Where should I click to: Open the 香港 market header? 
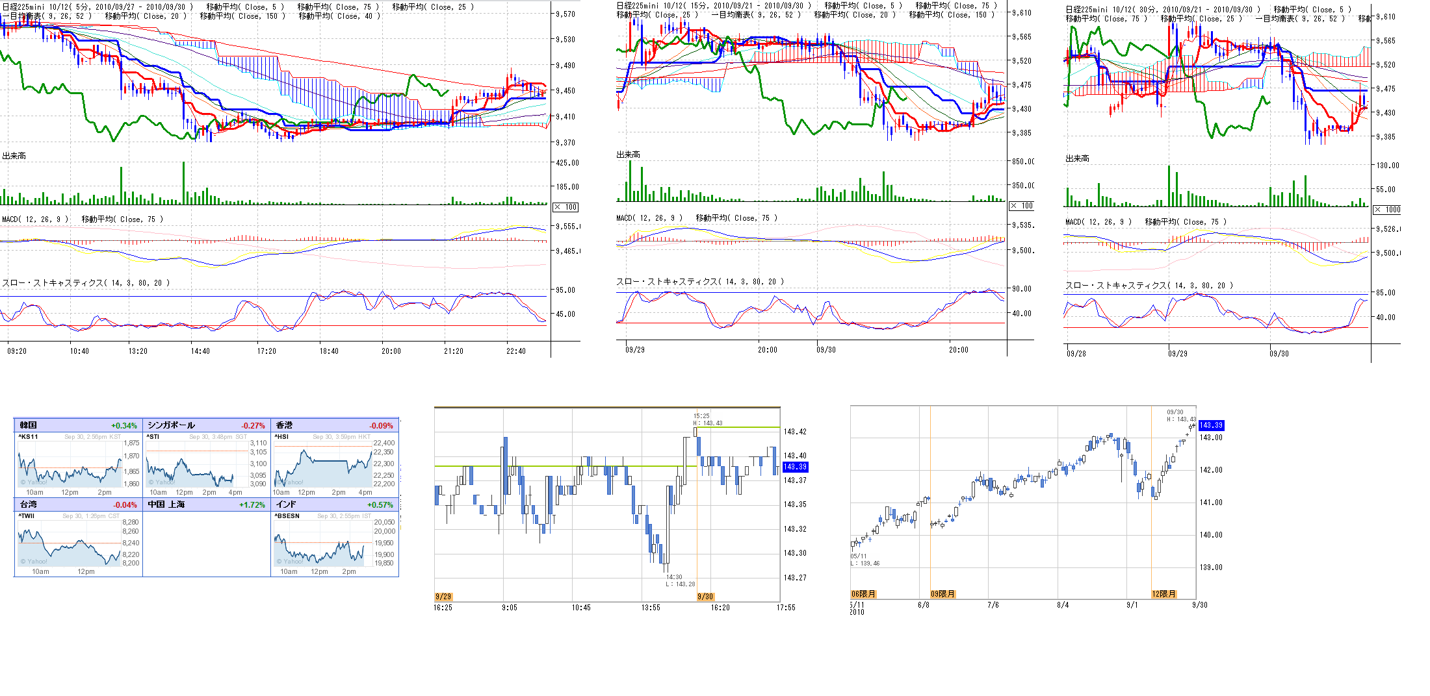coord(285,425)
